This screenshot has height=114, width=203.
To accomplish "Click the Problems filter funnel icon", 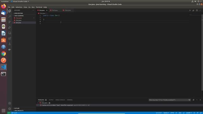I will point(189,100).
